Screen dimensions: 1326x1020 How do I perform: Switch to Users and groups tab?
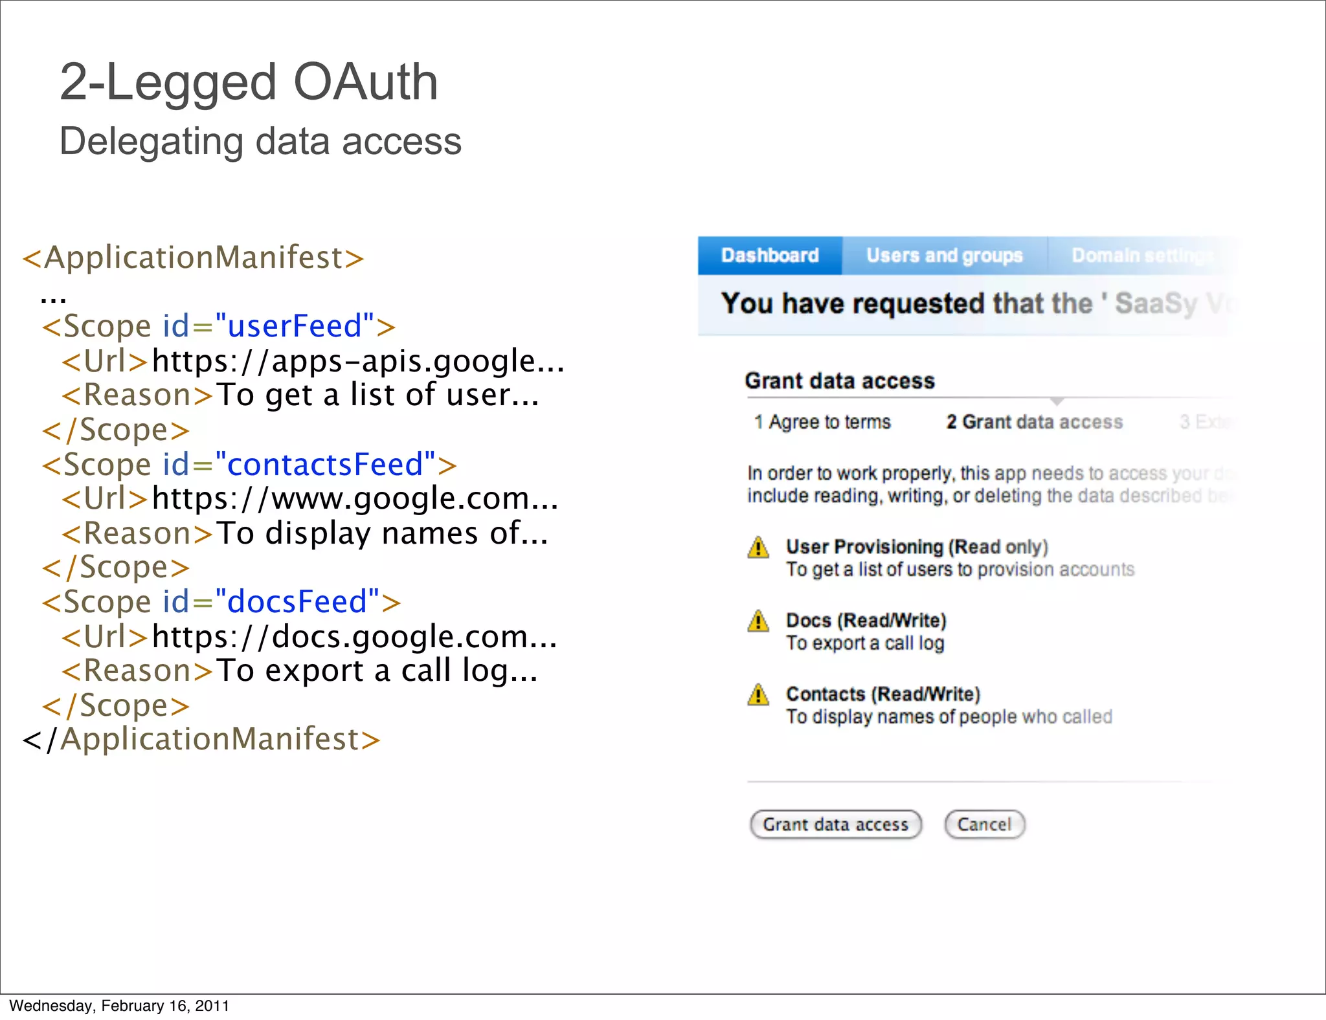[x=945, y=256]
